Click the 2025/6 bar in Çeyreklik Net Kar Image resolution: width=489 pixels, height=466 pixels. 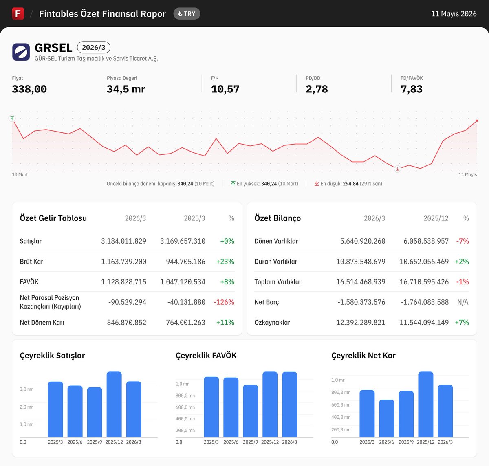pos(387,419)
